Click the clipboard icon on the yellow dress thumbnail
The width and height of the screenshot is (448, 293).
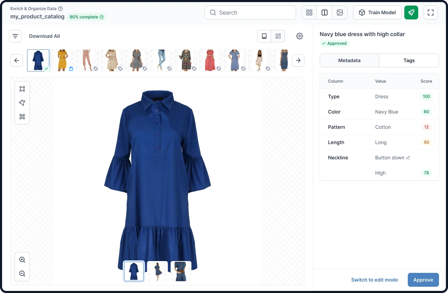pos(71,69)
